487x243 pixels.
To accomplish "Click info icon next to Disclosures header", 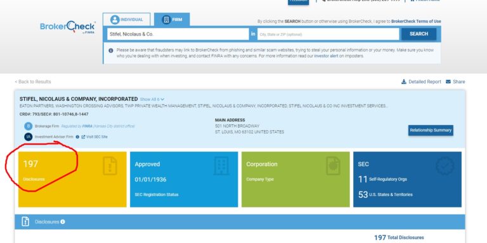I will pyautogui.click(x=62, y=222).
